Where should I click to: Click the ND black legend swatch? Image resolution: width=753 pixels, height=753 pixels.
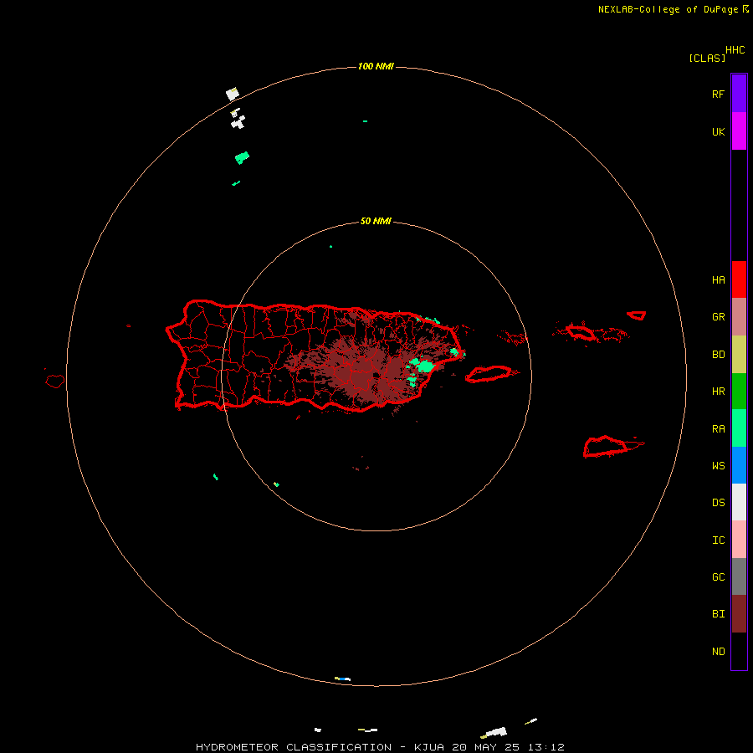[x=739, y=651]
